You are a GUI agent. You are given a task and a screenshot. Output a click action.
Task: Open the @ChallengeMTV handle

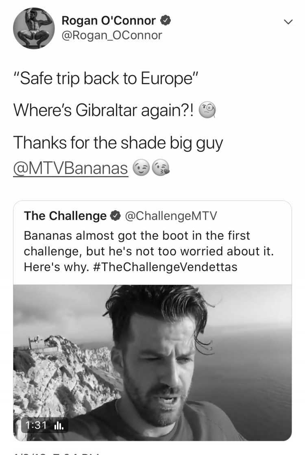tap(171, 216)
